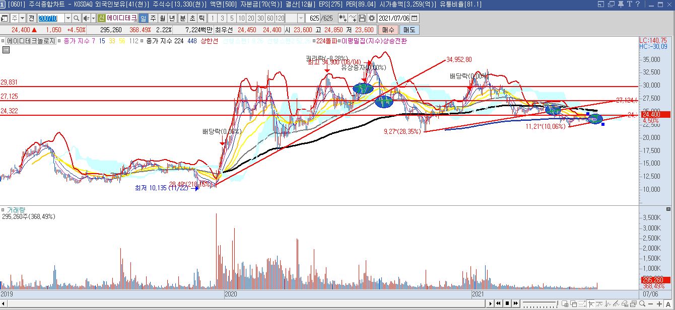Click the replay speed slider
This screenshot has height=310, width=675.
541,303
